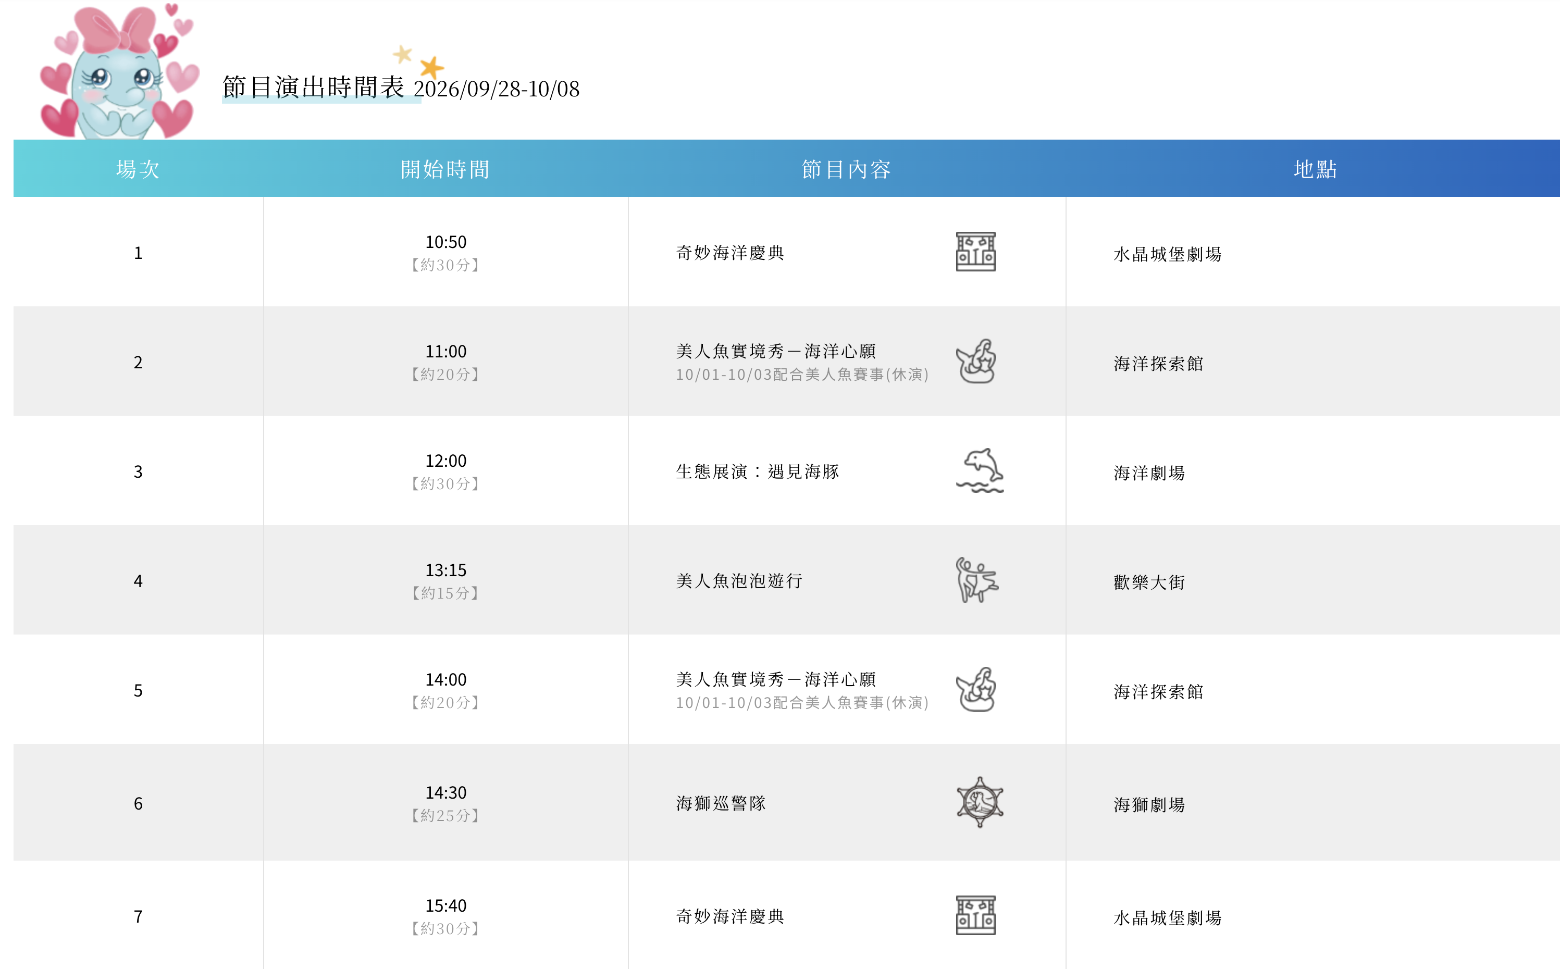Image resolution: width=1560 pixels, height=969 pixels.
Task: Click the castle theater icon in row 1
Action: click(975, 252)
